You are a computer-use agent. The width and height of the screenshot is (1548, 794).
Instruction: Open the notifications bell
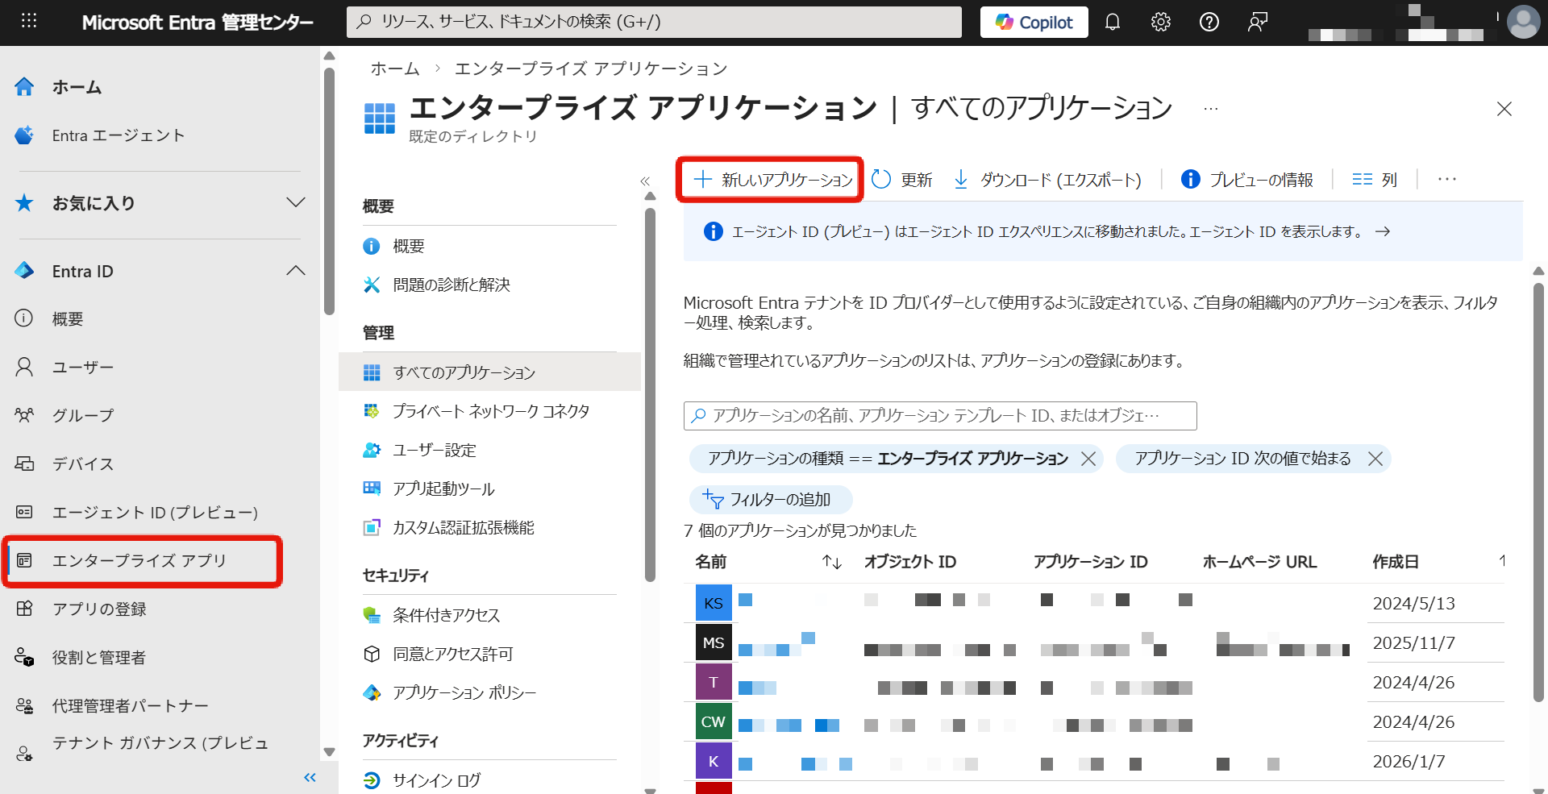1113,22
